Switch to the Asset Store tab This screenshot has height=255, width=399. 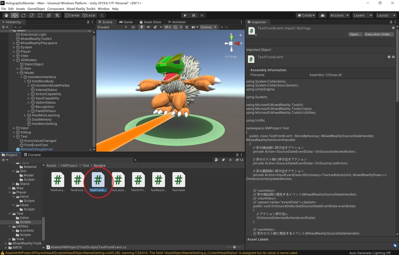click(x=150, y=22)
